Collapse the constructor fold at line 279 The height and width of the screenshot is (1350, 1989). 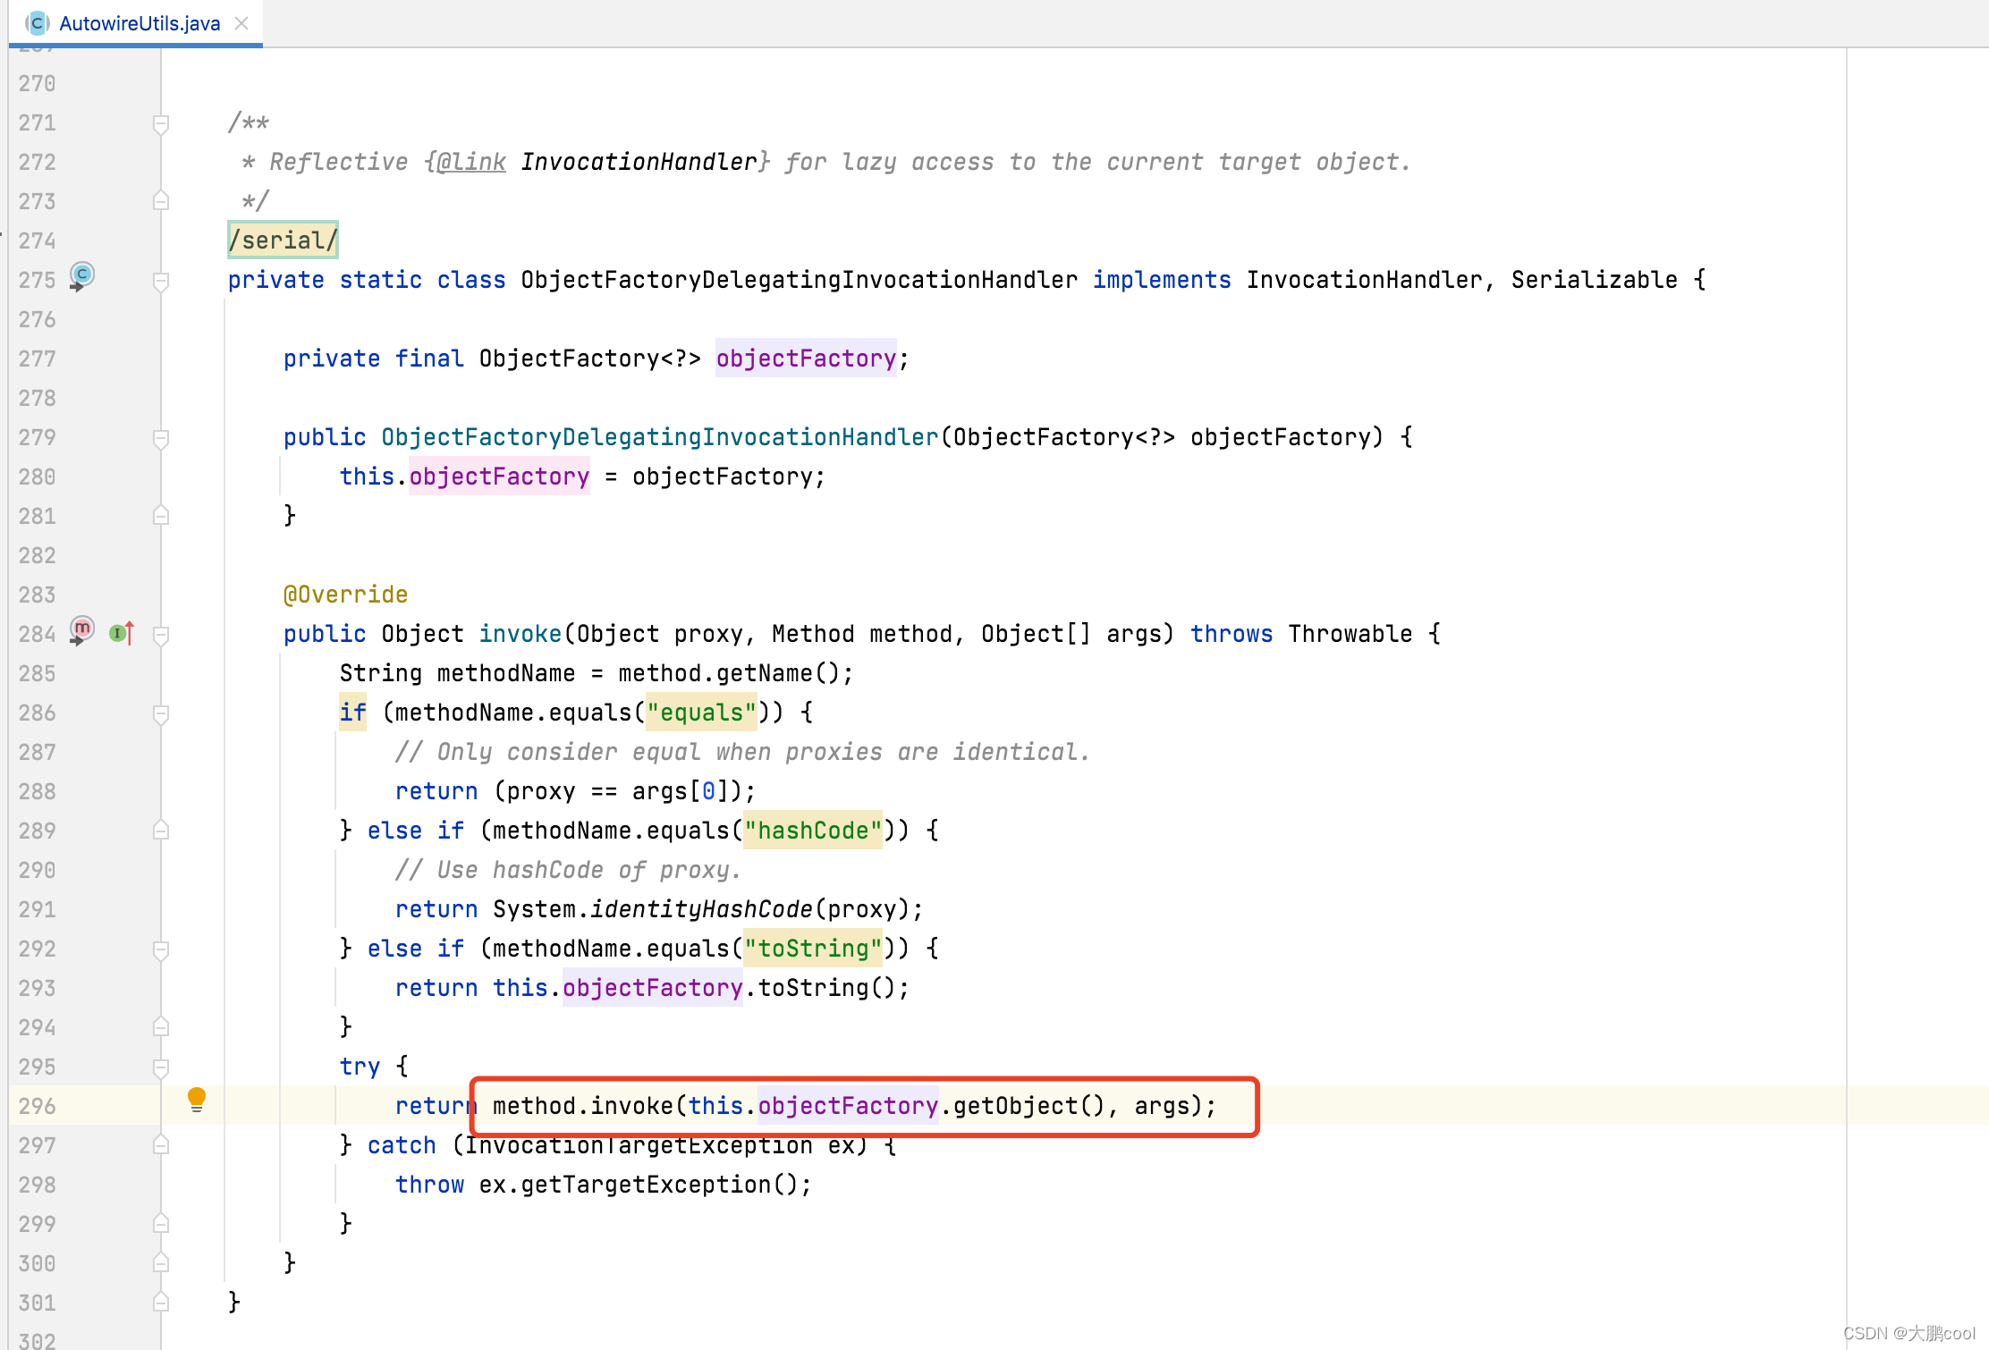[x=161, y=438]
